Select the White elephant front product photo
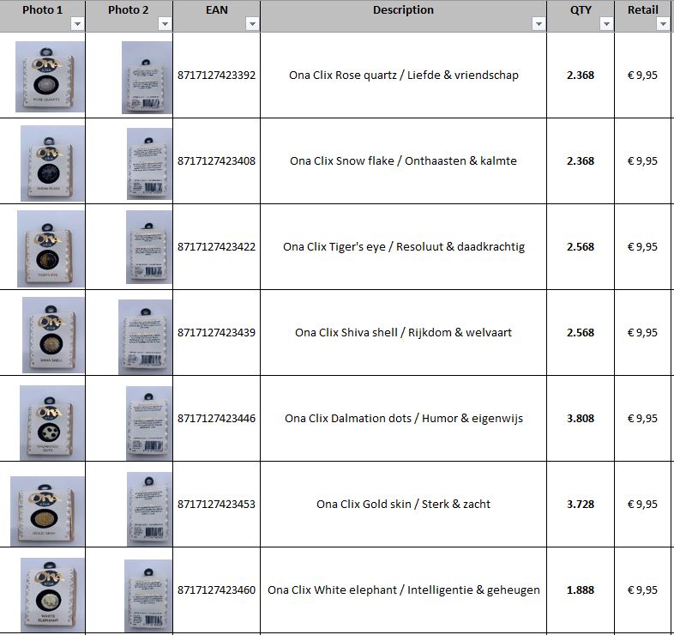Screen dimensions: 674x635 (x=52, y=595)
